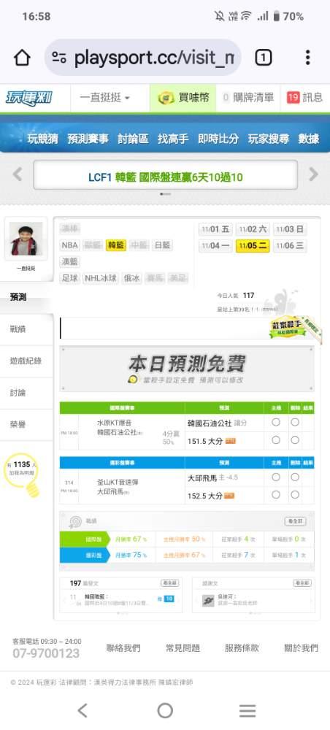Open the LCF1 韓籃 banner headline

(165, 177)
